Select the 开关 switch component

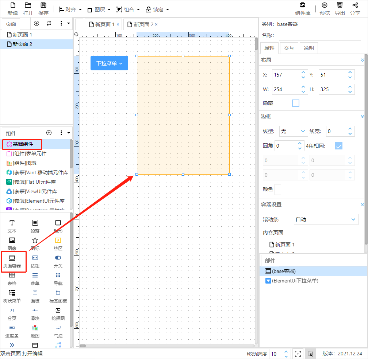click(x=58, y=261)
